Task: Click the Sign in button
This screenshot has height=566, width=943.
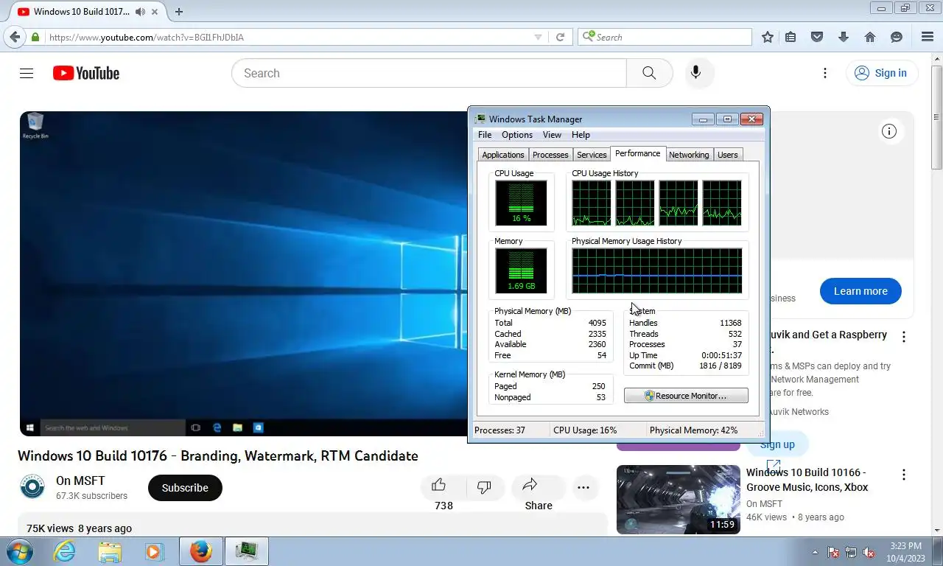Action: click(x=881, y=73)
